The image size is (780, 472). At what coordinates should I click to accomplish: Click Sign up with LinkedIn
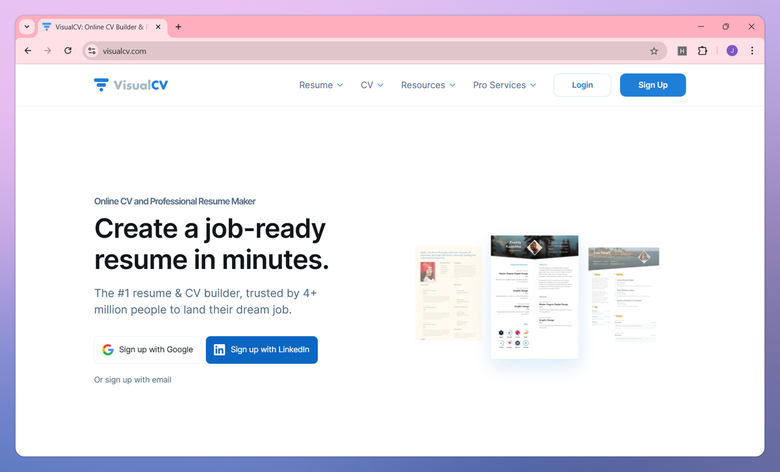point(262,350)
